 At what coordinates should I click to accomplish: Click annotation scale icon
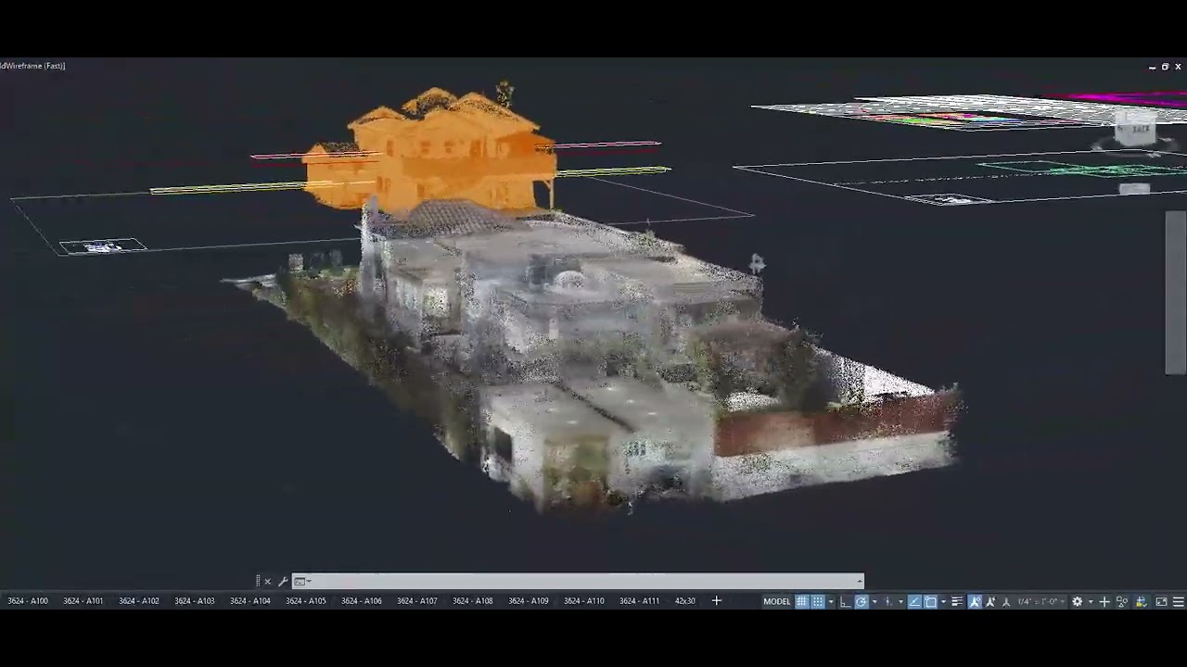coord(1006,601)
